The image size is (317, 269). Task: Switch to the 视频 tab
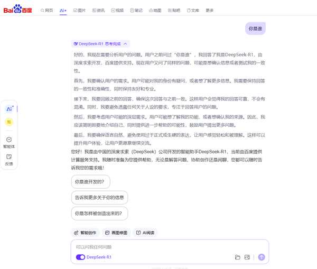(x=117, y=10)
